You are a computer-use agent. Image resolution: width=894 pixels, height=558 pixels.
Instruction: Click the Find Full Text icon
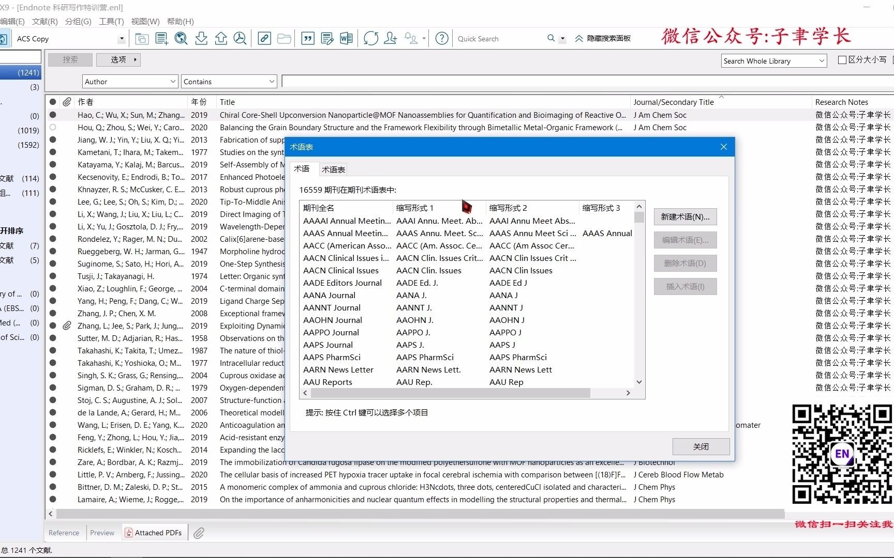pos(240,39)
